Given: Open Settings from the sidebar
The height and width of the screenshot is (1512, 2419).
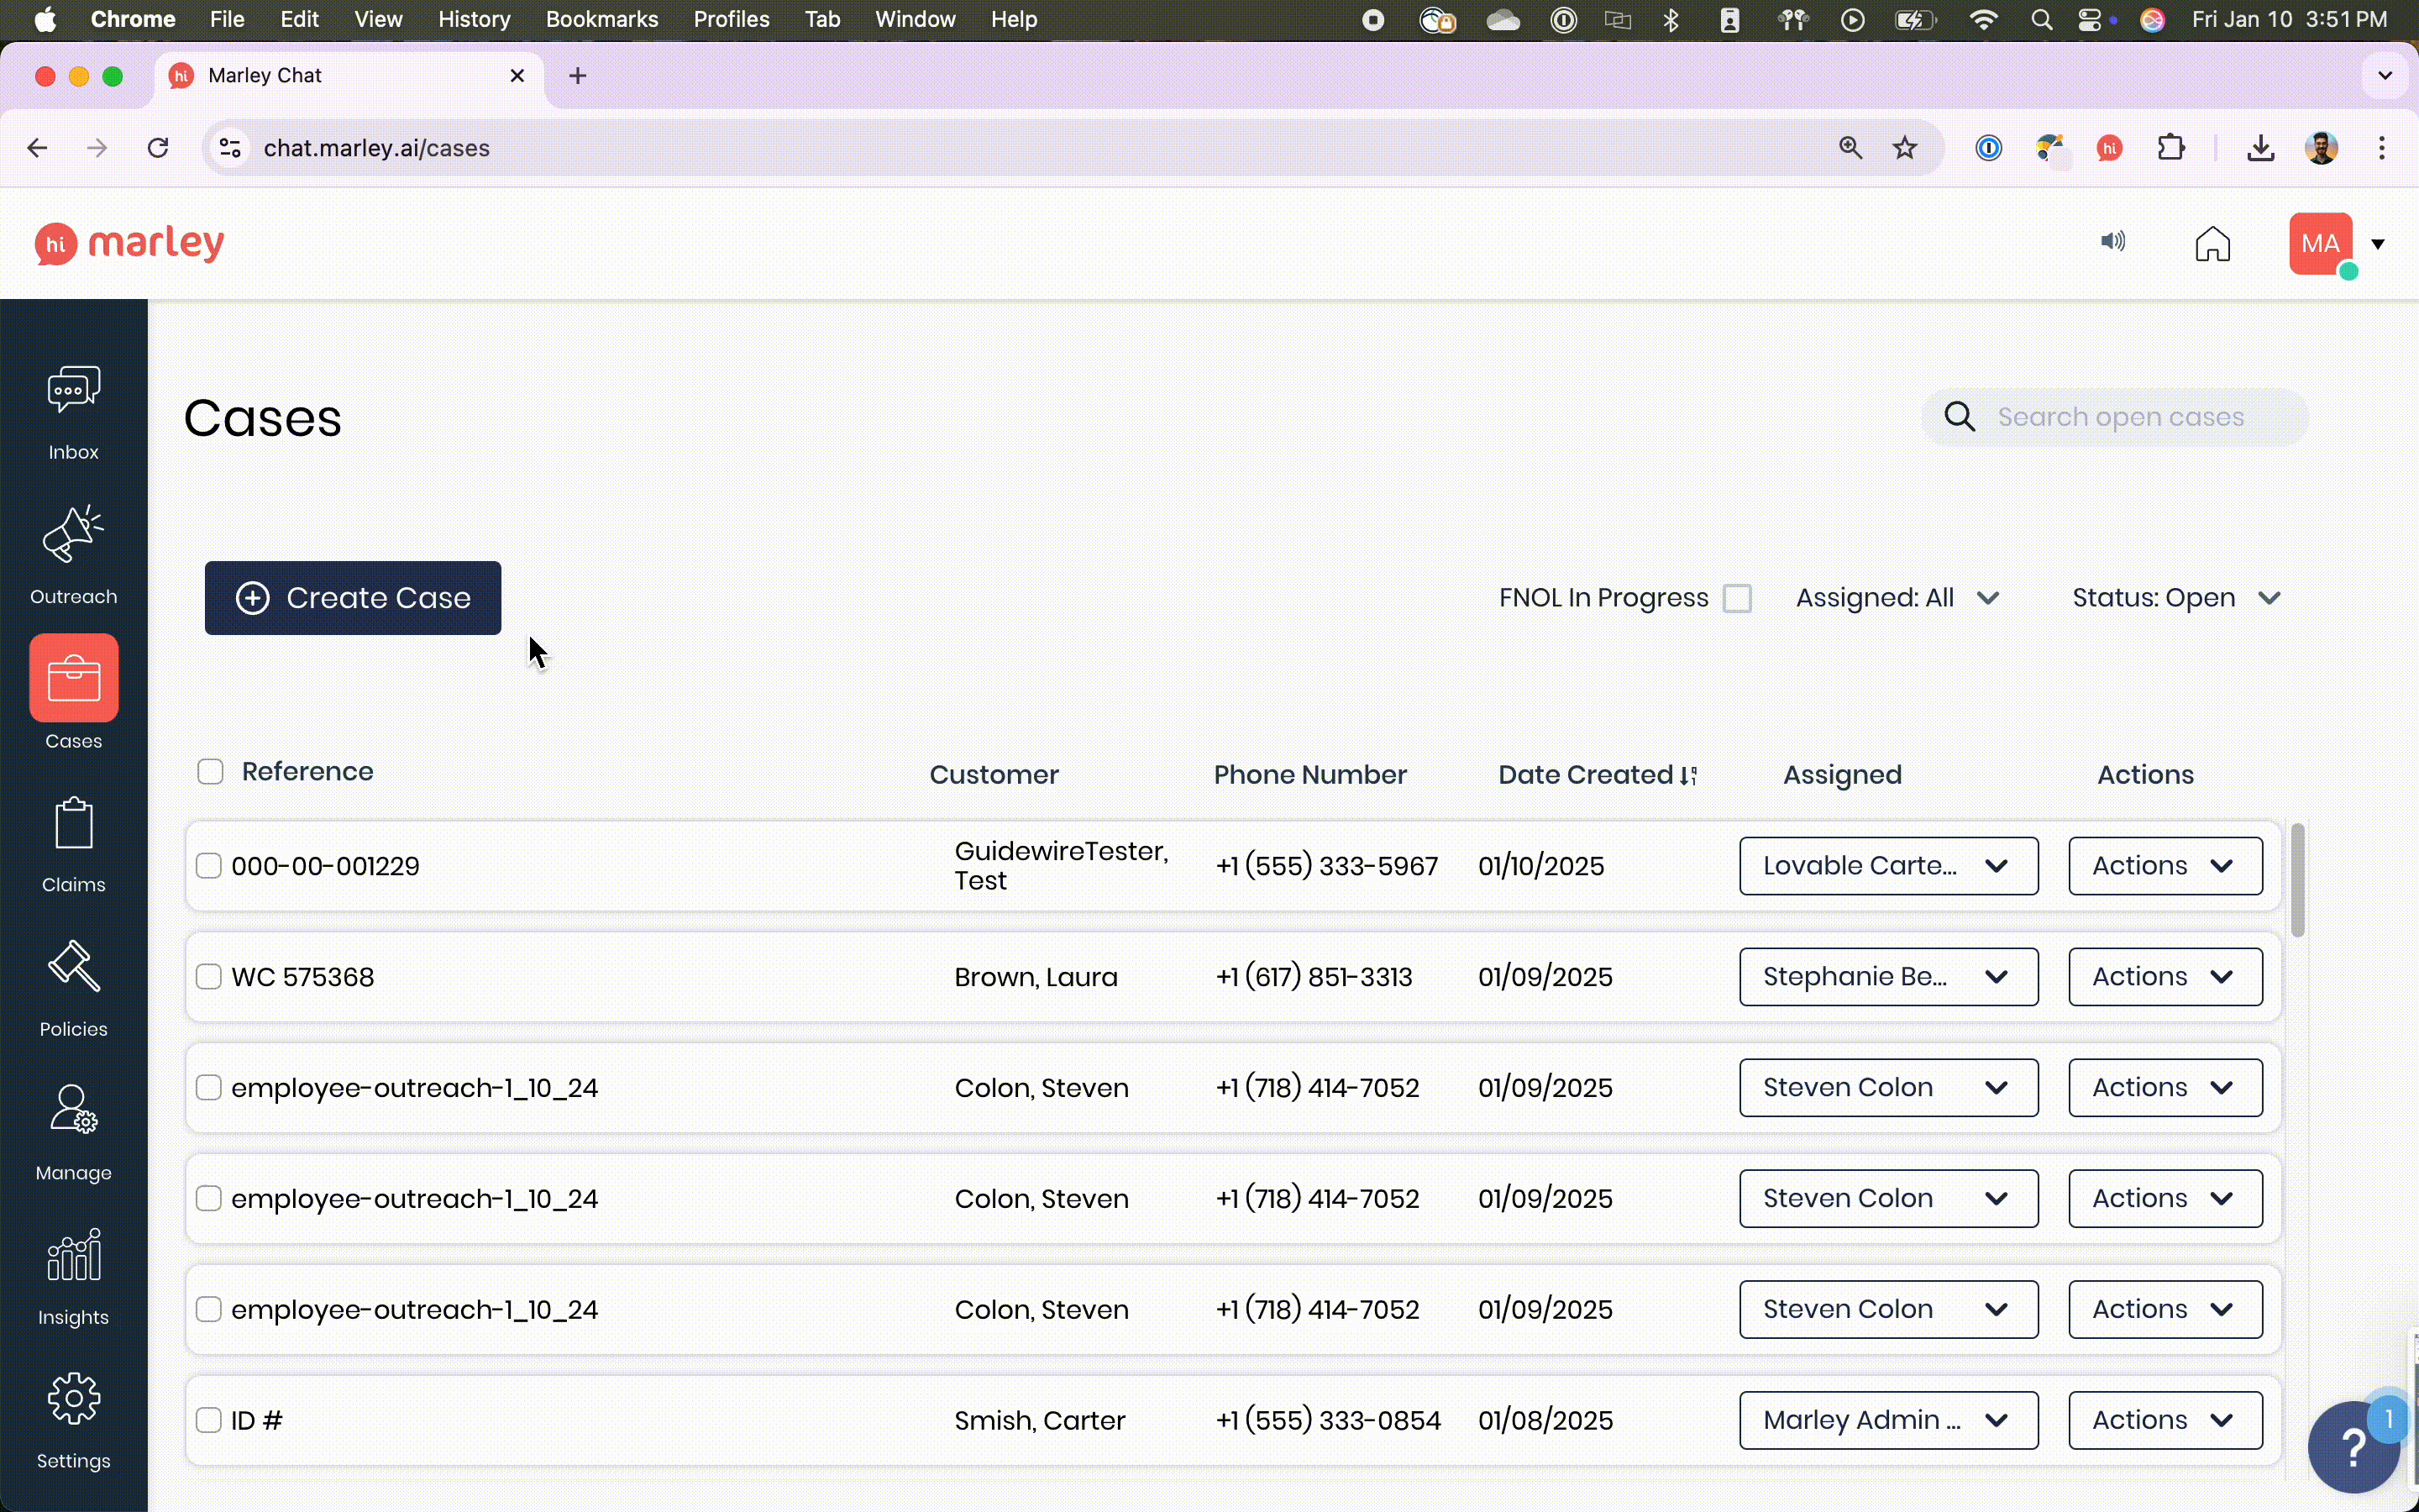Looking at the screenshot, I should 72,1421.
